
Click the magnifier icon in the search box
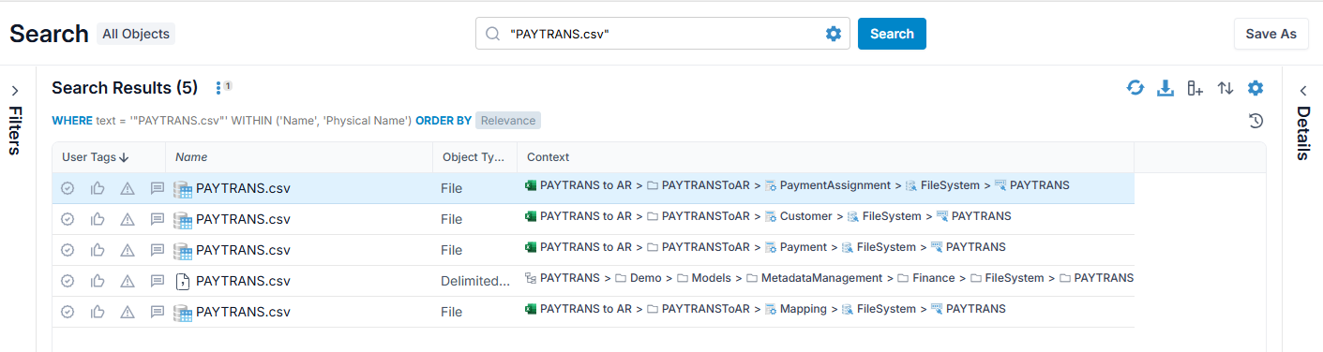pyautogui.click(x=492, y=34)
